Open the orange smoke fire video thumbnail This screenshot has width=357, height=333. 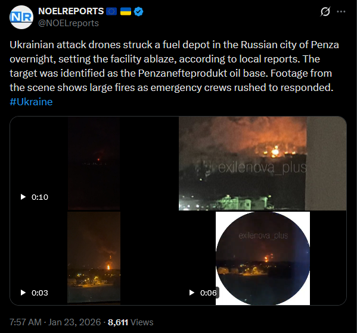coord(262,164)
